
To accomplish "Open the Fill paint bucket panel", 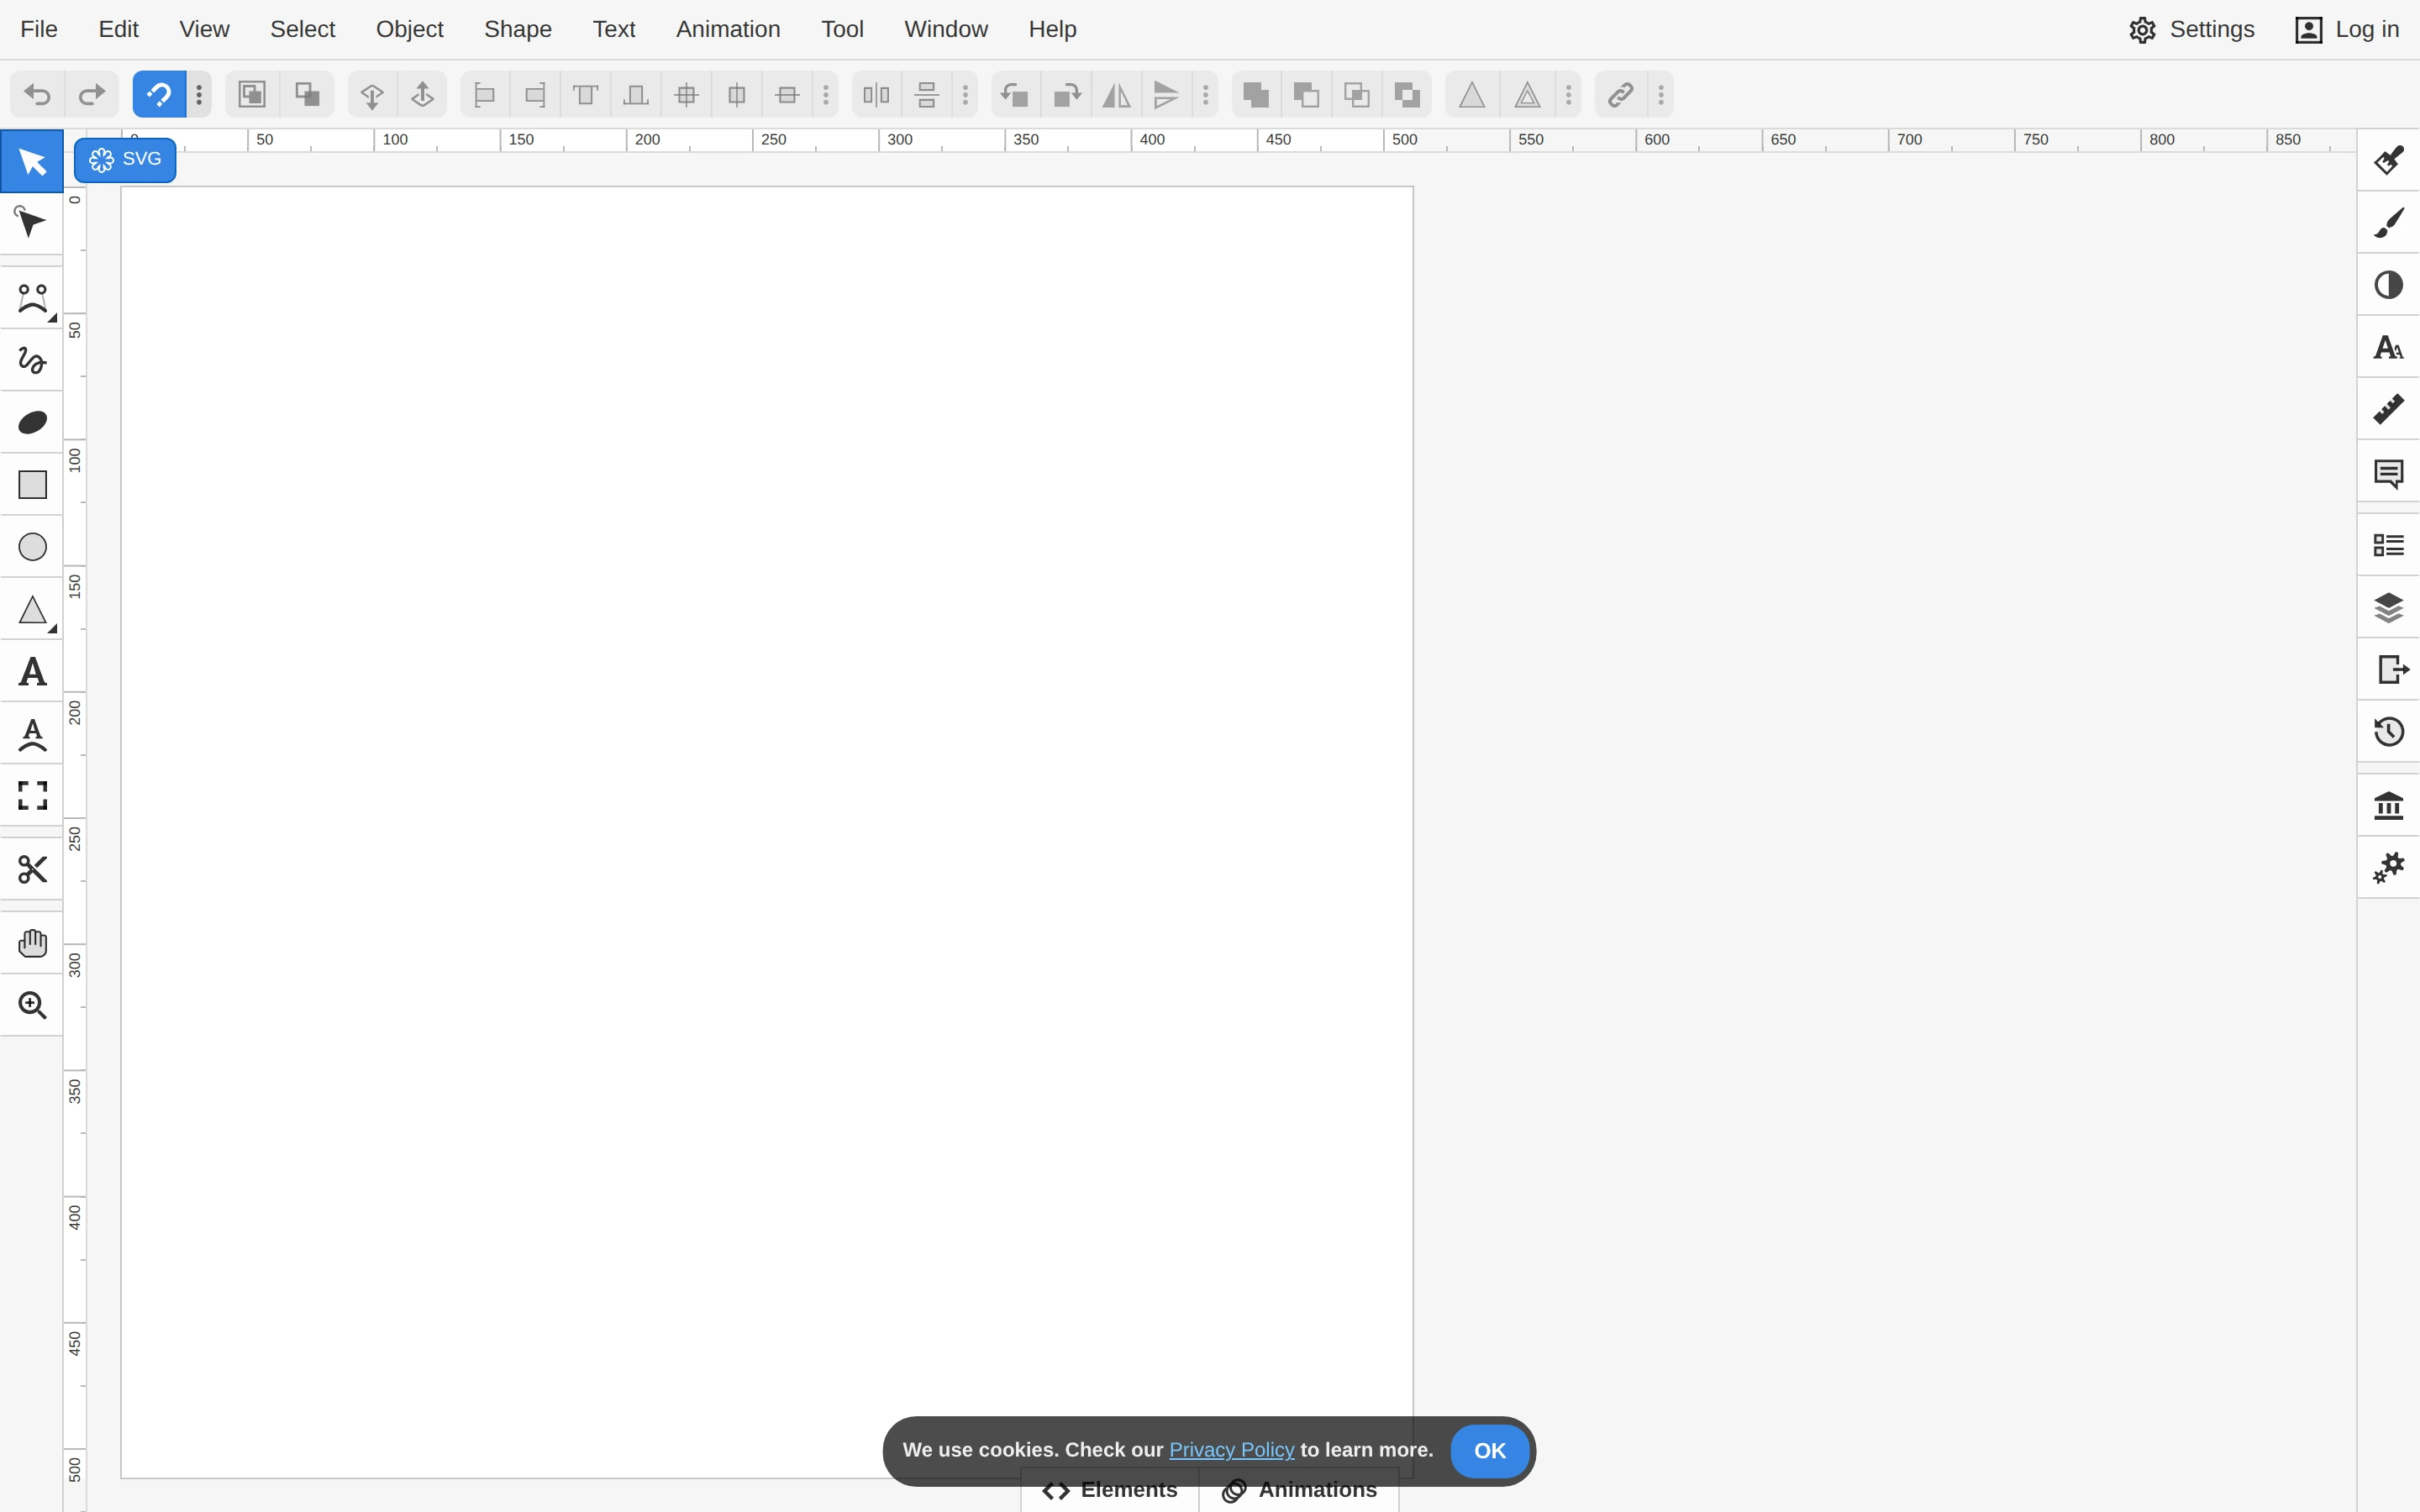I will pyautogui.click(x=2388, y=160).
